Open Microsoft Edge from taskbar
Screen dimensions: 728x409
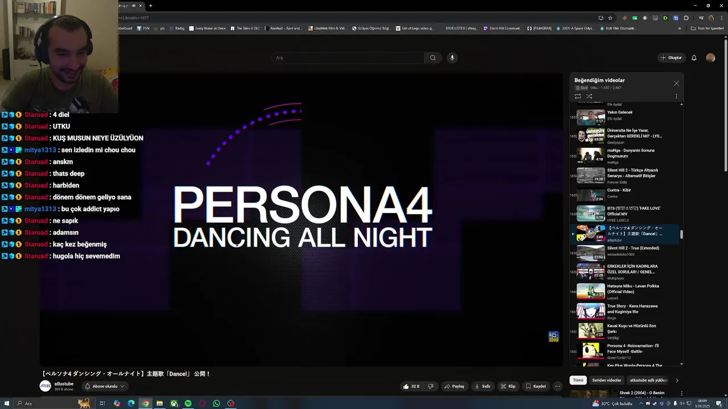(131, 403)
